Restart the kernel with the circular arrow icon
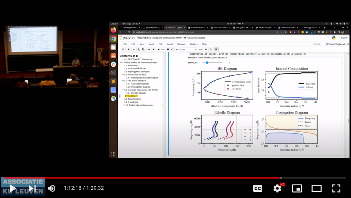The image size is (351, 198). pyautogui.click(x=172, y=49)
